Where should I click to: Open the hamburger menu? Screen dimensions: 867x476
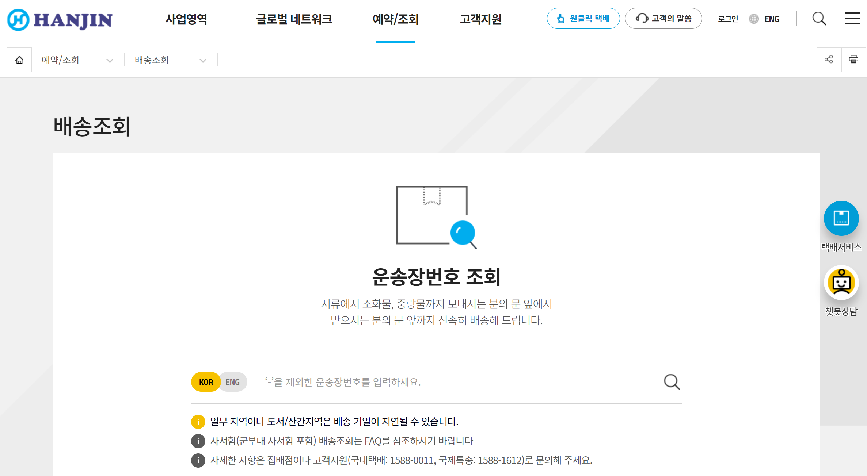coord(852,19)
